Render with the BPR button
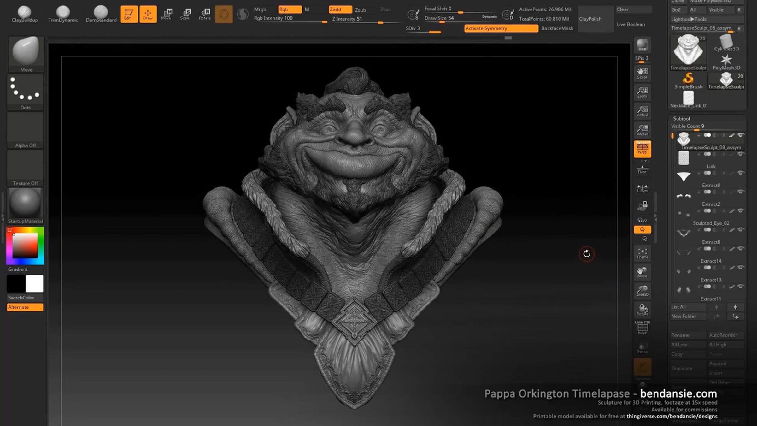 tap(642, 45)
